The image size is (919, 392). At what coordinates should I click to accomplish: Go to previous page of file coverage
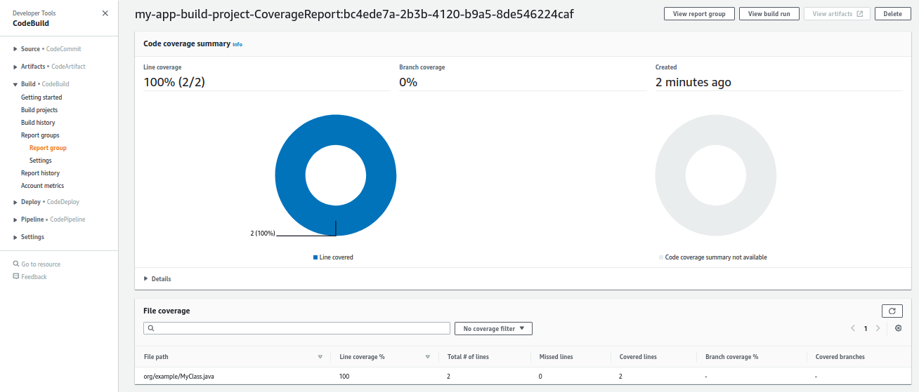click(853, 328)
